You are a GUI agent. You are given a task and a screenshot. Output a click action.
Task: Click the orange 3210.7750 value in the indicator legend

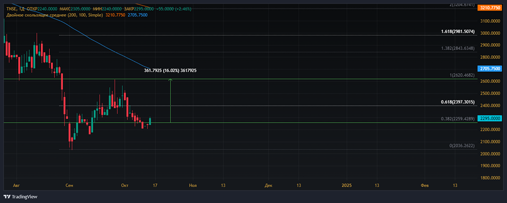(x=115, y=15)
